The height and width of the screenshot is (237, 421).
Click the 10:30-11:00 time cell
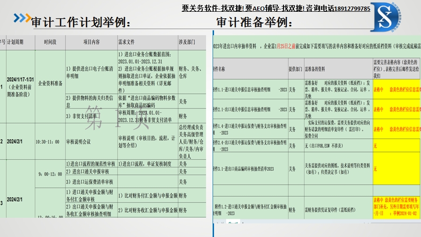tap(47, 141)
